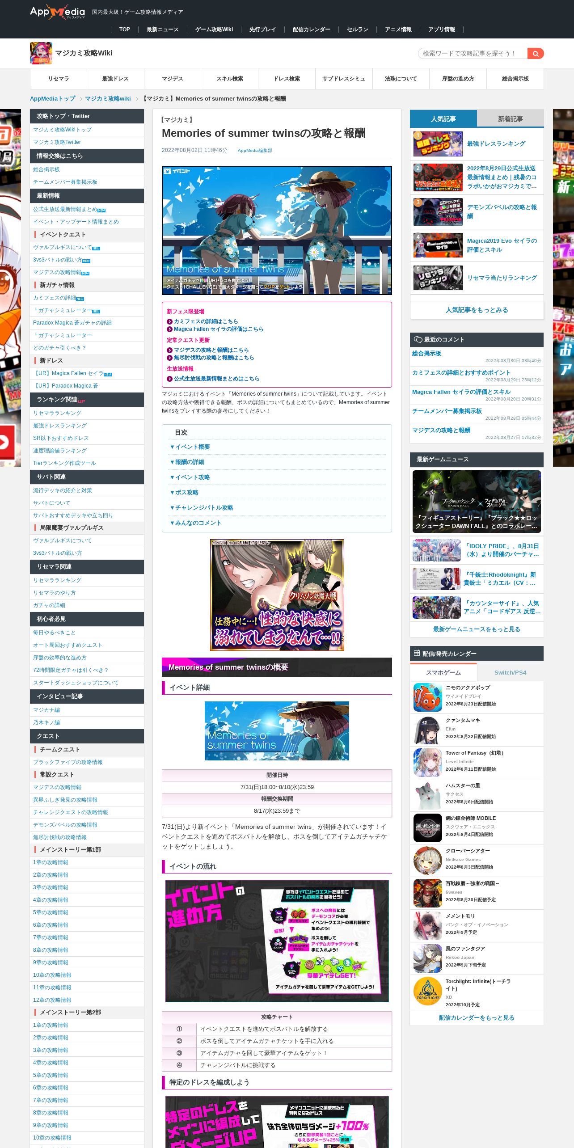Open 無尽討伐戦の攻略と報酬はこちら link
Viewport: 574px width, 1148px height.
tap(214, 358)
